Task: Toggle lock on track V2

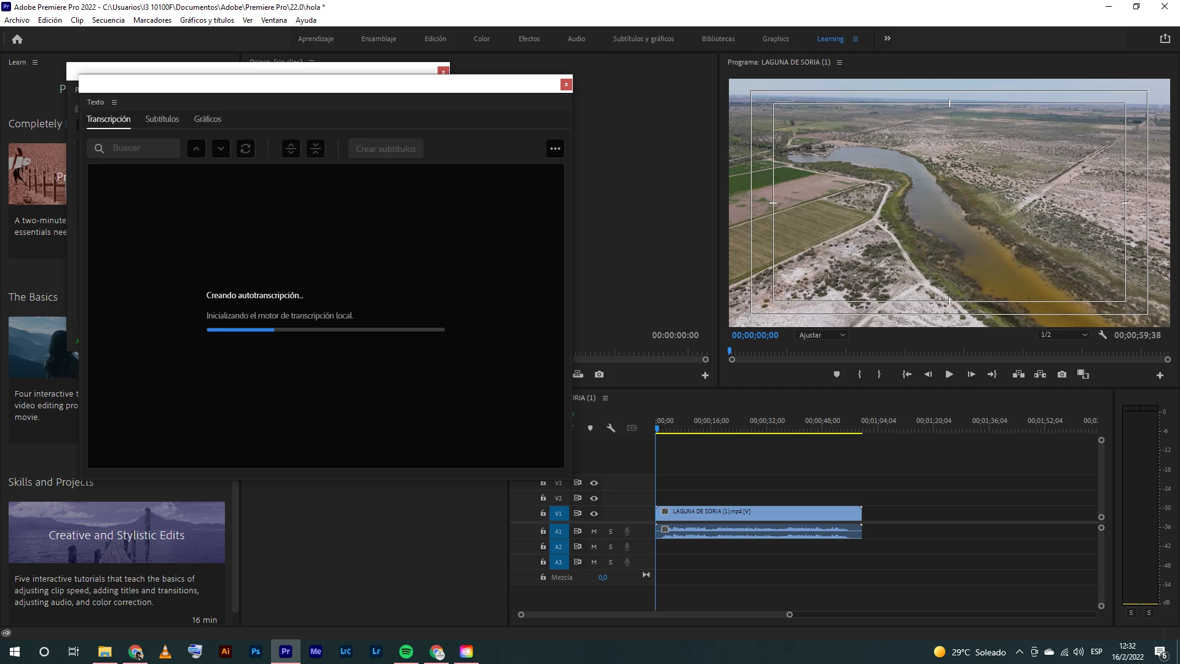Action: 543,498
